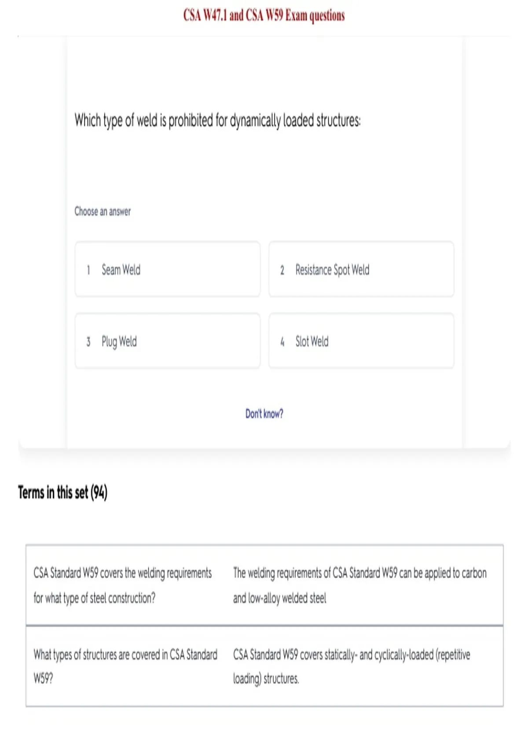Click the divider line between the two term rows
Screen dimensions: 528x748
point(264,625)
